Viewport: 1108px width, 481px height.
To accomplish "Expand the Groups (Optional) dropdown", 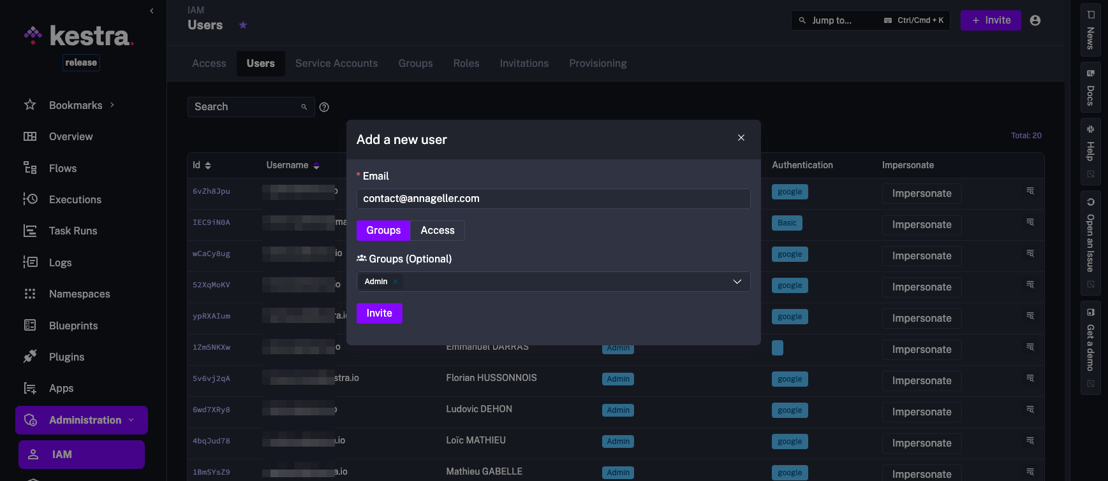I will point(737,282).
